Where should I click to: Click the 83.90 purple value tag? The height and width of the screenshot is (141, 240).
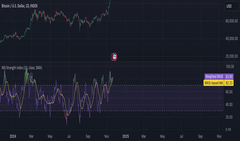tap(229, 76)
